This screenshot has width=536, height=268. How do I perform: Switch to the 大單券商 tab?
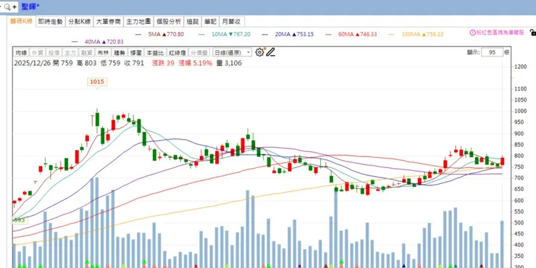click(x=109, y=22)
